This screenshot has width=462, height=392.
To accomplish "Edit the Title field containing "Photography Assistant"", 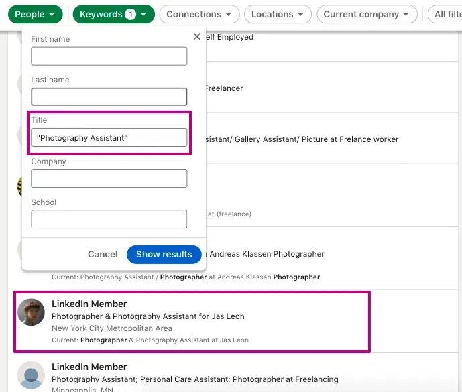I will click(109, 137).
